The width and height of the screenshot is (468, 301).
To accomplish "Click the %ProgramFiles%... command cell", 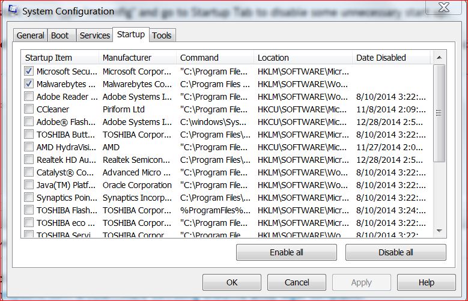I will click(x=215, y=210).
